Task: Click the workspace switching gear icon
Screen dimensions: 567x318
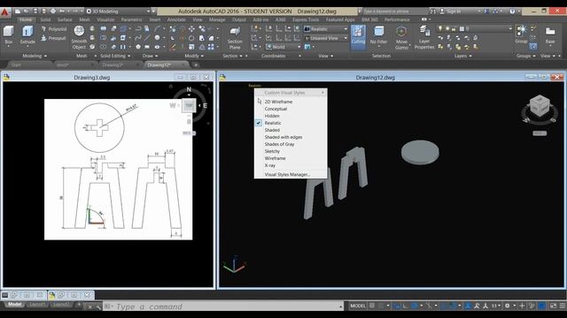Action: click(508, 306)
